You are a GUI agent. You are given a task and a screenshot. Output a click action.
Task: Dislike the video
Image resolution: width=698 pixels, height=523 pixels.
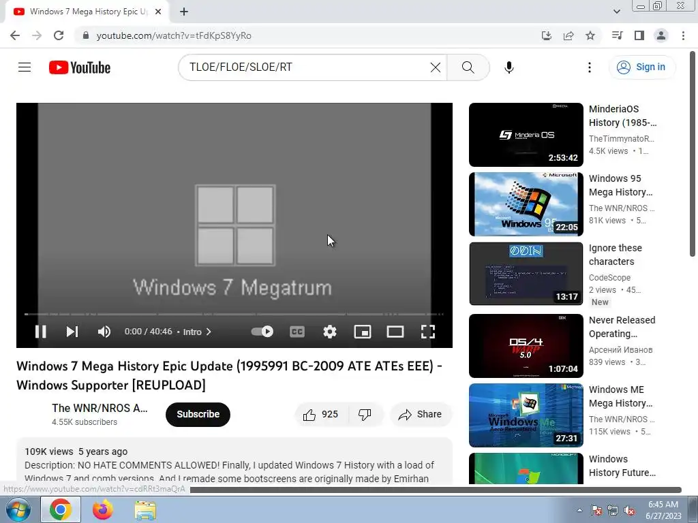[365, 415]
